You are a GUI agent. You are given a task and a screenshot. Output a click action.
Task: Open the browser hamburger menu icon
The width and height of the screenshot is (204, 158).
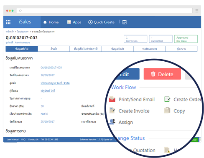197,11
